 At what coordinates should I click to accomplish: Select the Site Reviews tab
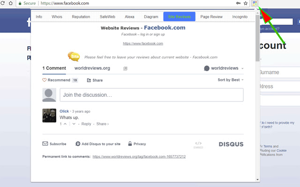coord(179,17)
